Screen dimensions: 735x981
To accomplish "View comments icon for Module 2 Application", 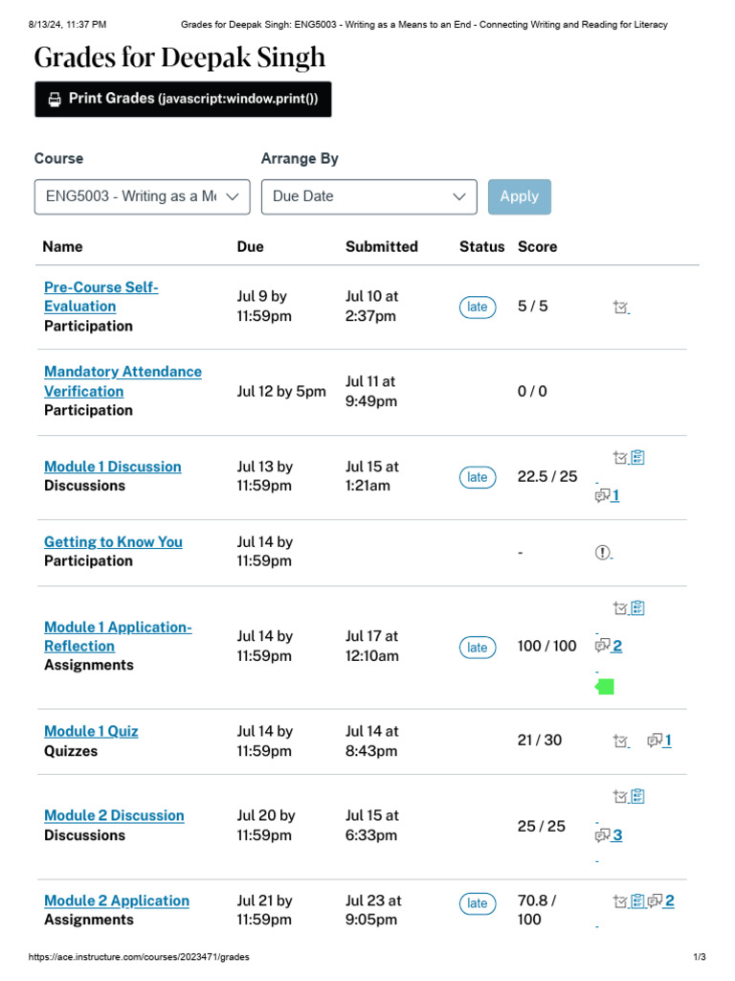I will [656, 901].
